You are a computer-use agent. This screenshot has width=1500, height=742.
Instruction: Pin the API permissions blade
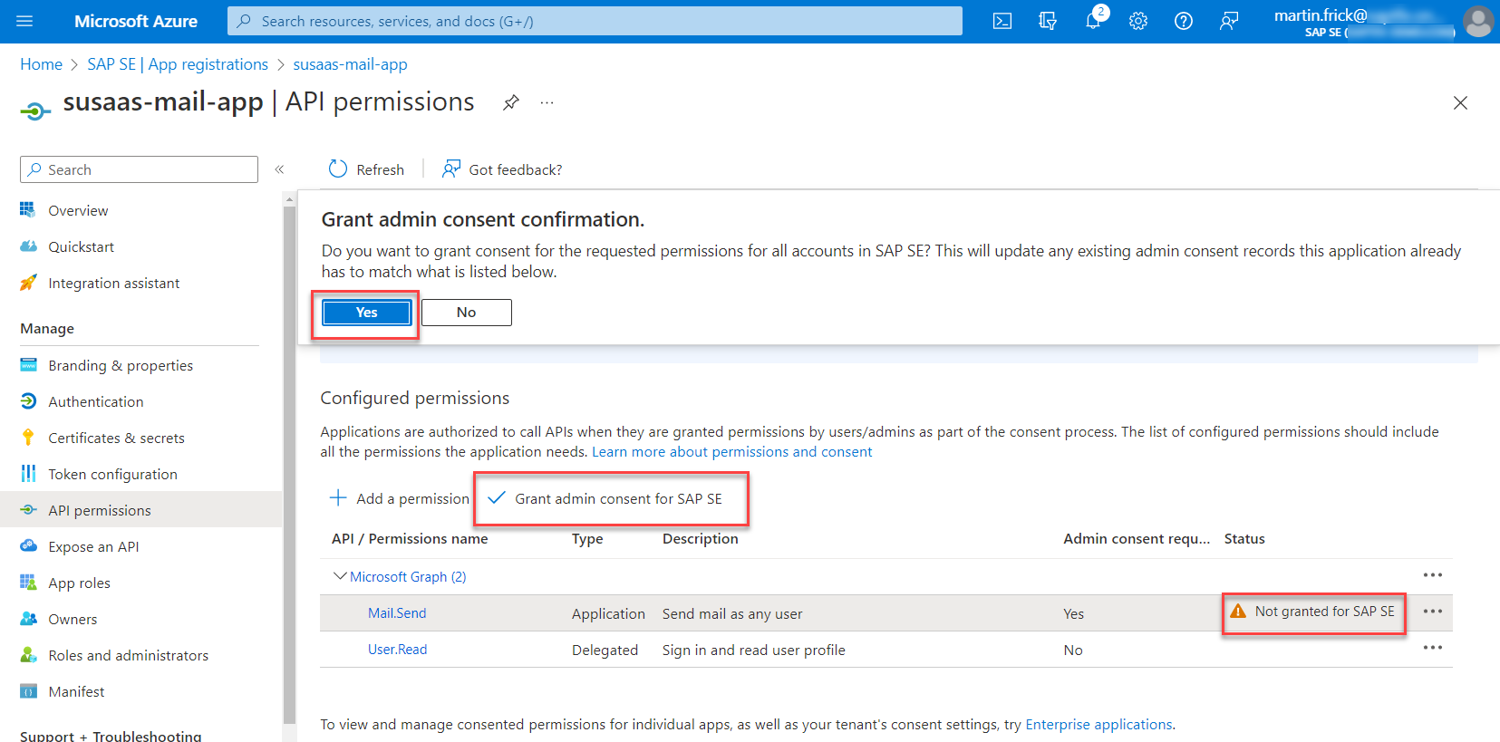(511, 102)
